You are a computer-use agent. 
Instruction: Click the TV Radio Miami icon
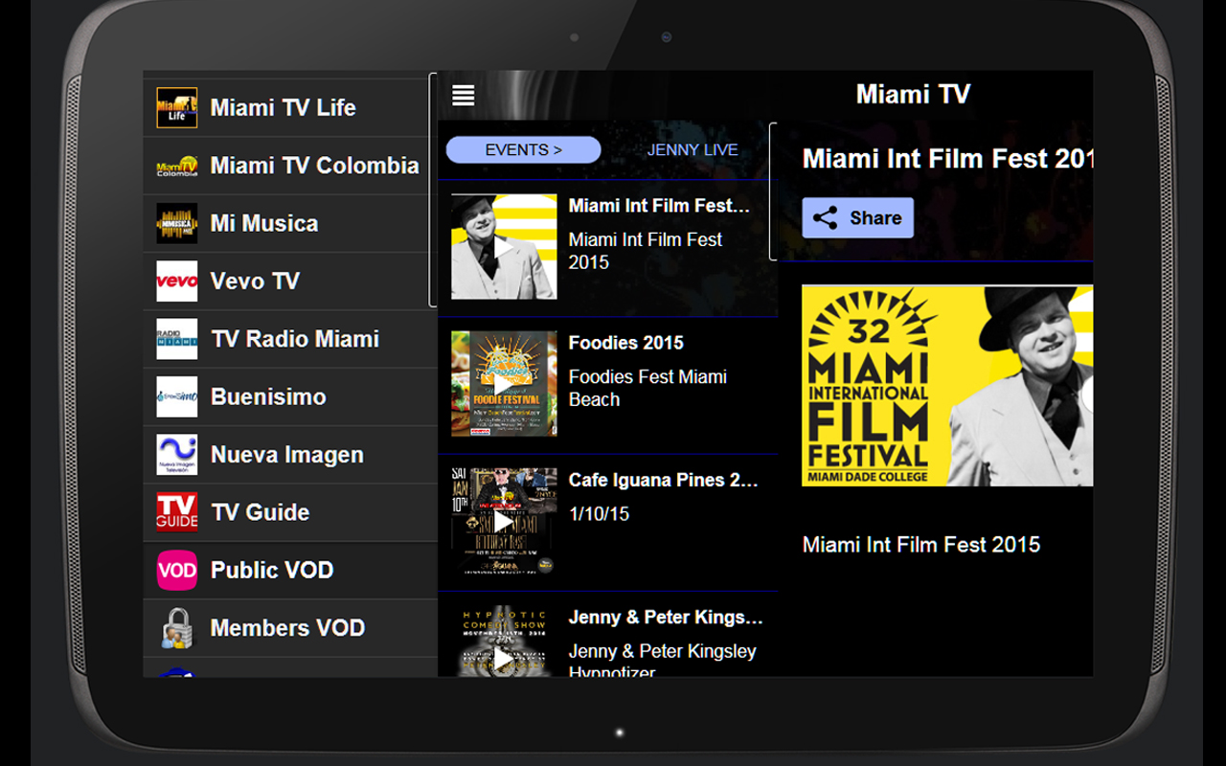(176, 338)
